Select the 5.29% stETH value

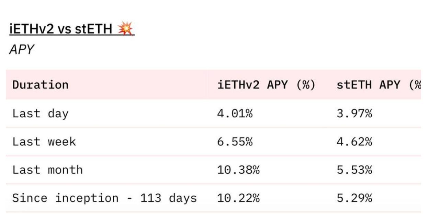coord(354,198)
